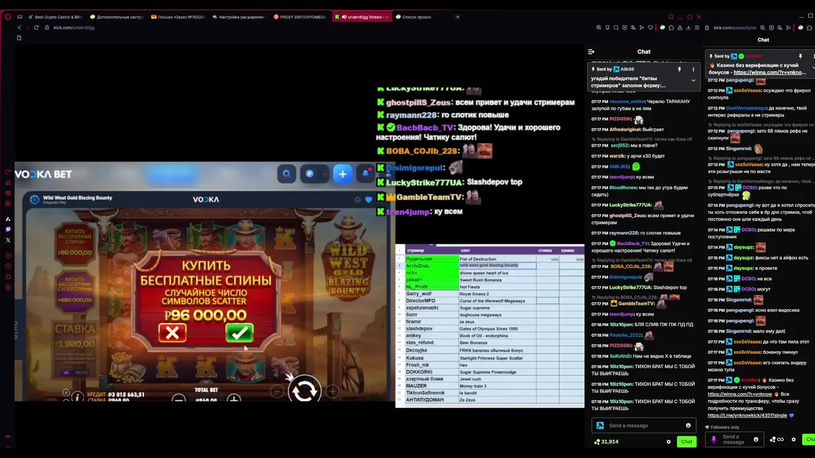Click the blue plus deposit button
Viewport: 815px width, 458px height.
(x=343, y=174)
